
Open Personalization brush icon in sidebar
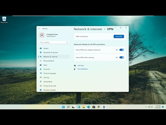(41, 61)
